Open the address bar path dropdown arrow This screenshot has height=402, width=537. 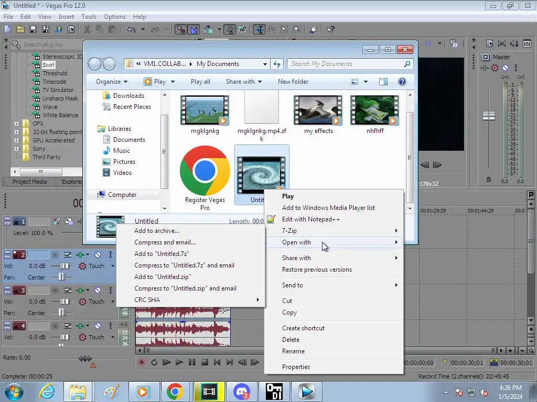pyautogui.click(x=265, y=64)
